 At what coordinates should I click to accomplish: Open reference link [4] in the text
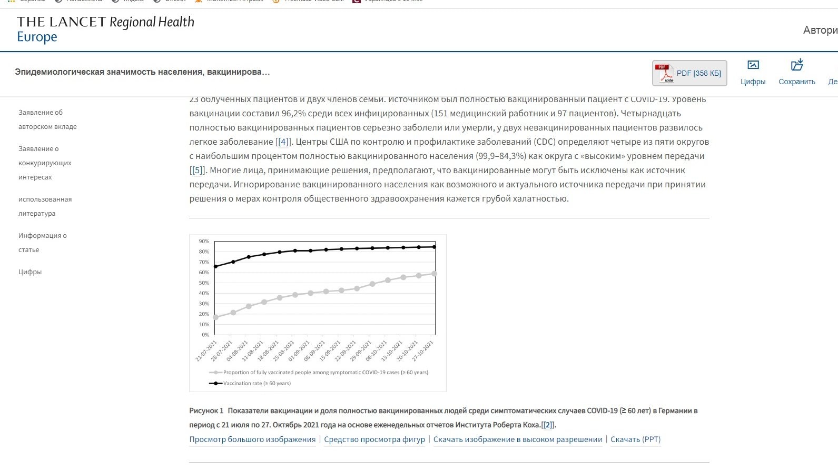pos(283,142)
